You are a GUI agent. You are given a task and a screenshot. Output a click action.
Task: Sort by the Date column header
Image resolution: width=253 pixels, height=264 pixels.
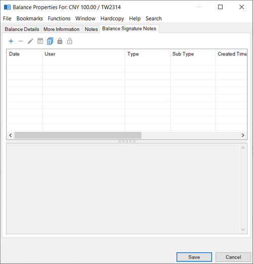24,54
